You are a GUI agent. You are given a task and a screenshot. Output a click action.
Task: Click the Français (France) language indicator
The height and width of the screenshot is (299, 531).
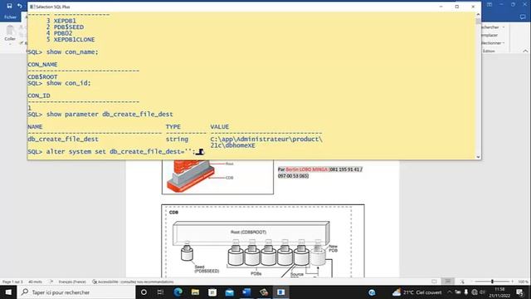[x=72, y=282]
